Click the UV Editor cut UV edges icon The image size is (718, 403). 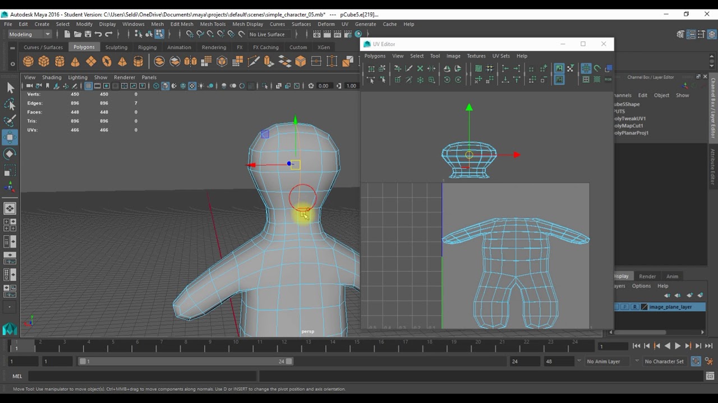click(x=408, y=68)
